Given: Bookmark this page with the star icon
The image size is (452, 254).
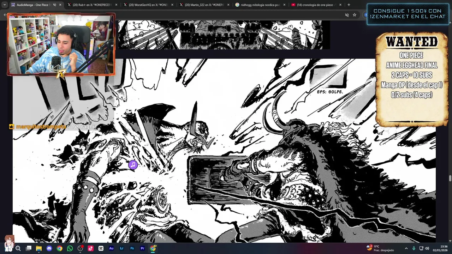Looking at the screenshot, I should [355, 15].
